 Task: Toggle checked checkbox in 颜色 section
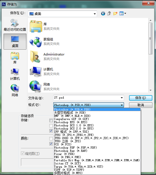(x=51, y=144)
